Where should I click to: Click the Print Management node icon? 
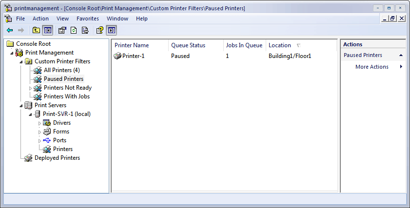(x=19, y=53)
